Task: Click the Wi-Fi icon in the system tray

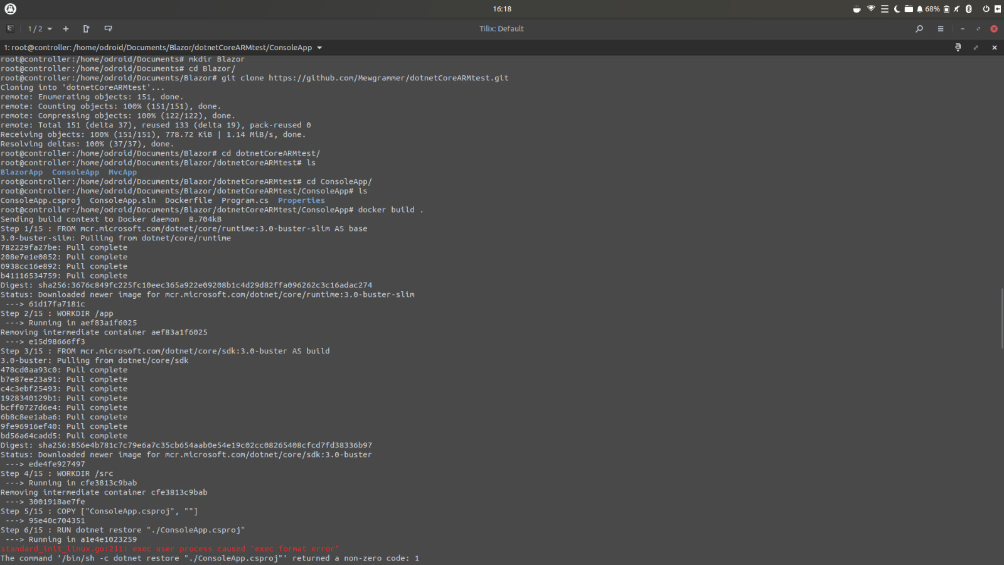Action: click(872, 9)
